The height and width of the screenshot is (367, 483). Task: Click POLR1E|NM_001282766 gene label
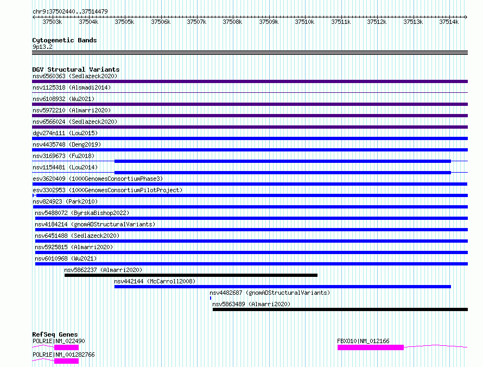point(63,355)
